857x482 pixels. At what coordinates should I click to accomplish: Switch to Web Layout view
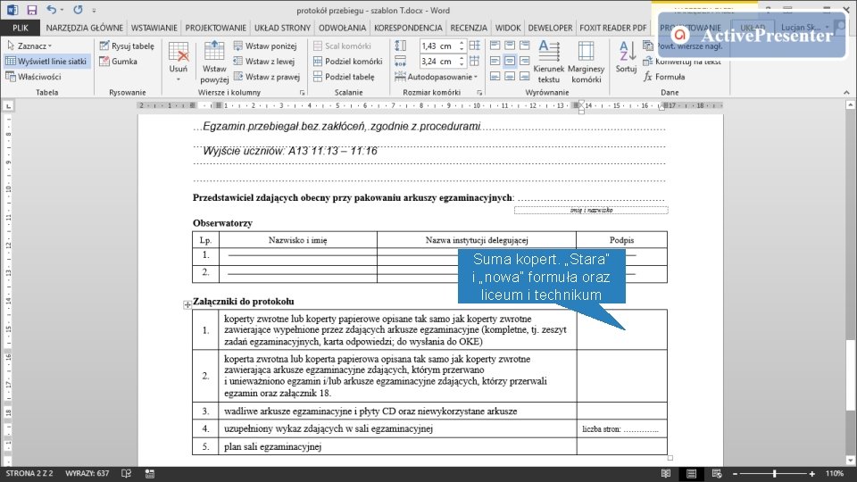tap(717, 474)
